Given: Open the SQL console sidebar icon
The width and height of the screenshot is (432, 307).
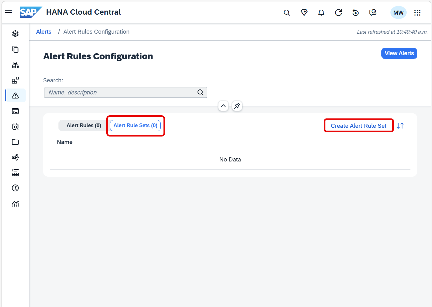Looking at the screenshot, I should click(15, 111).
